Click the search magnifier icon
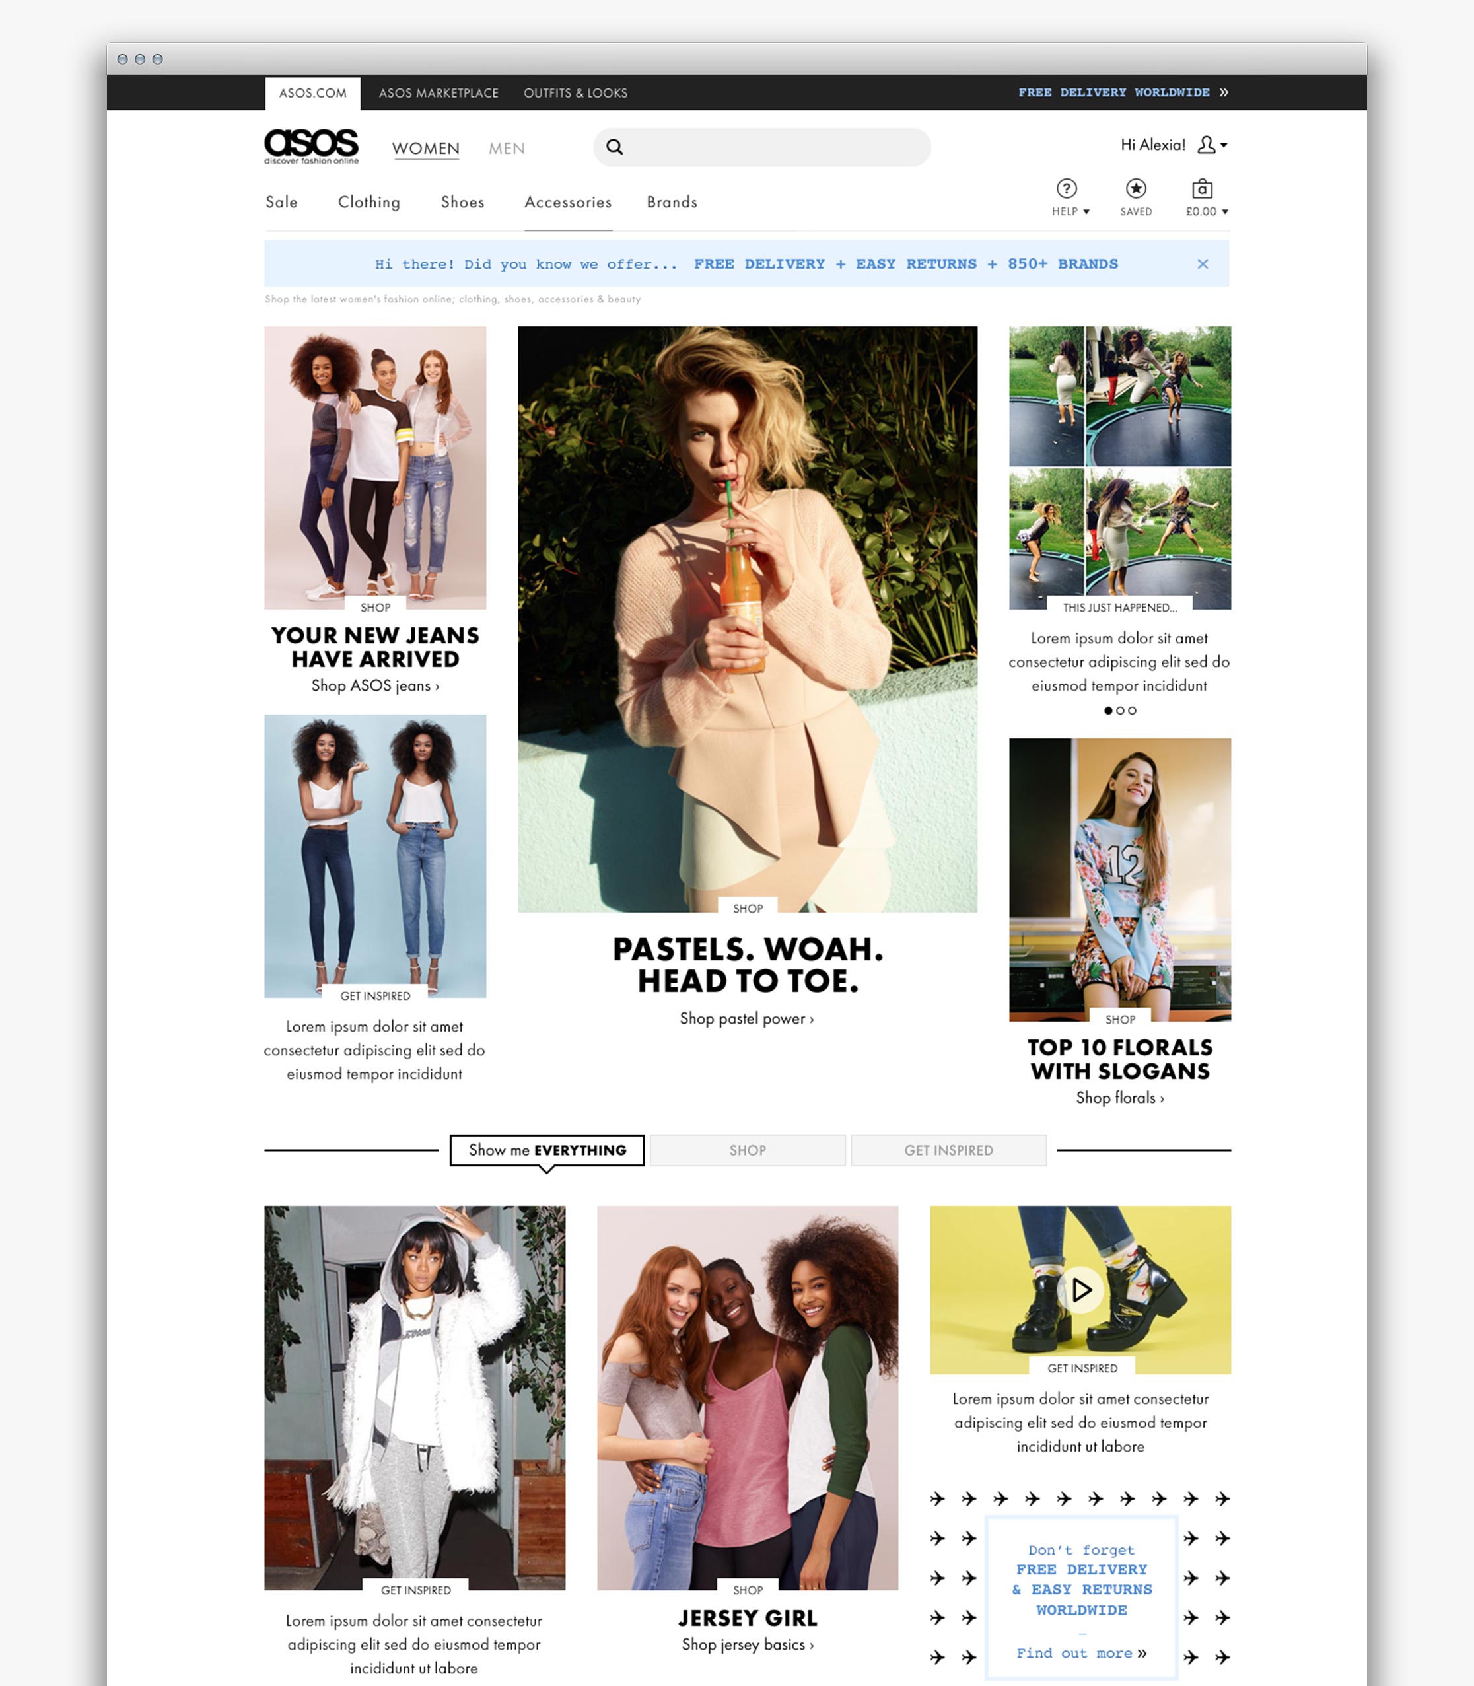 click(x=614, y=147)
